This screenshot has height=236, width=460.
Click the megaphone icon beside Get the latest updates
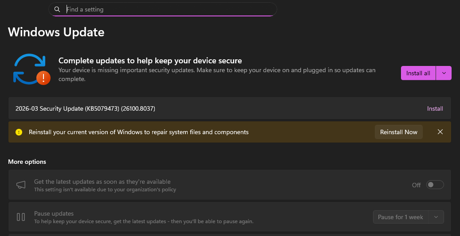pyautogui.click(x=21, y=185)
